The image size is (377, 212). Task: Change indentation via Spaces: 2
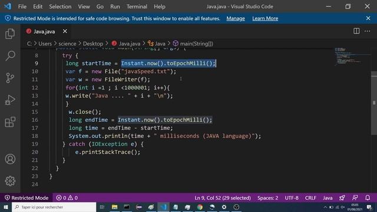[267, 198]
